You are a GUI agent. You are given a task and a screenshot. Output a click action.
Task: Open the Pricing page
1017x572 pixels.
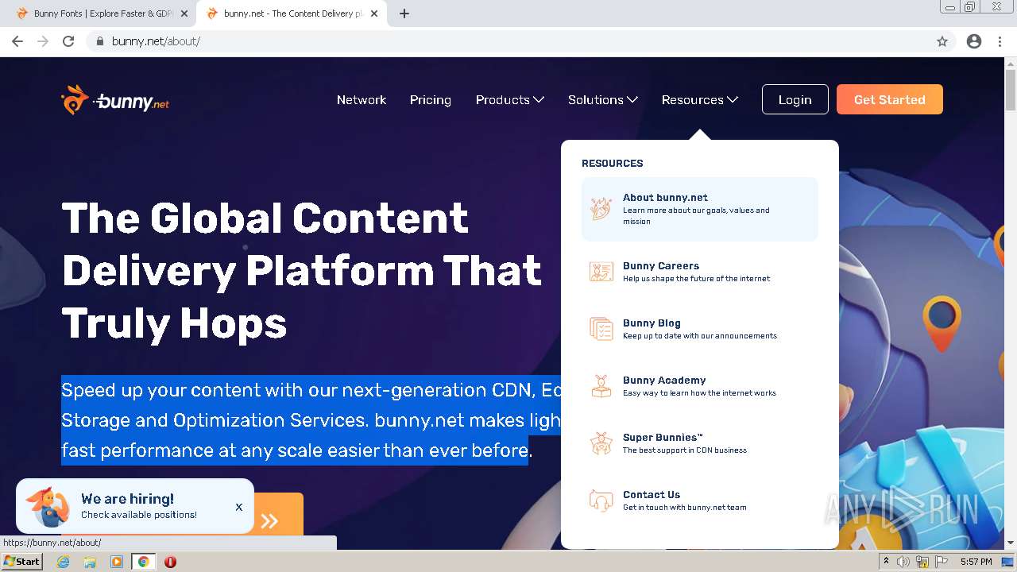(431, 100)
